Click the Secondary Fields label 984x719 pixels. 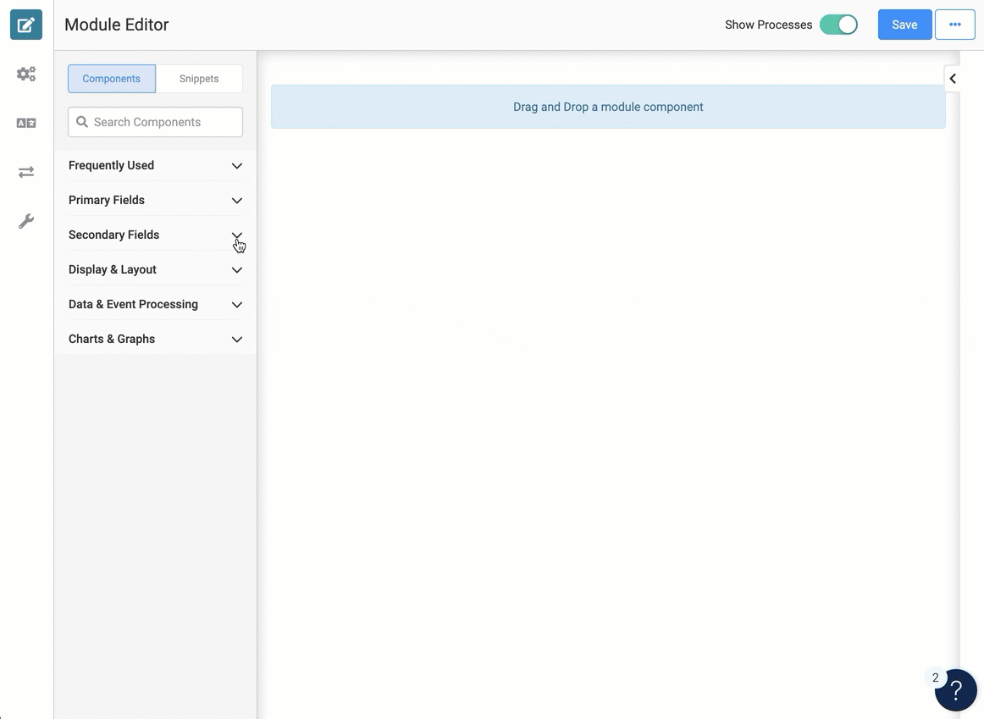click(113, 235)
